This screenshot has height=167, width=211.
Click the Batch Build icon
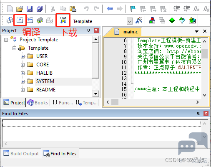pos(40,20)
